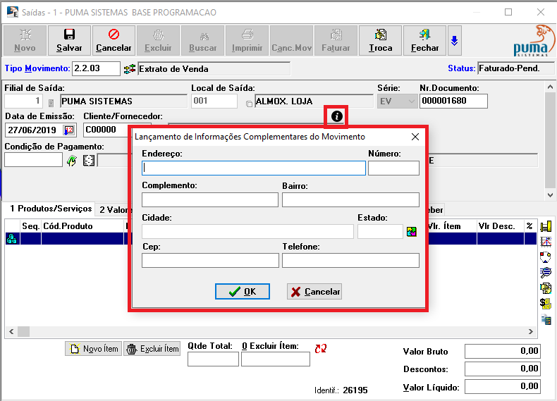This screenshot has height=401, width=557.
Task: Click the Estado lookup icon
Action: [x=412, y=232]
